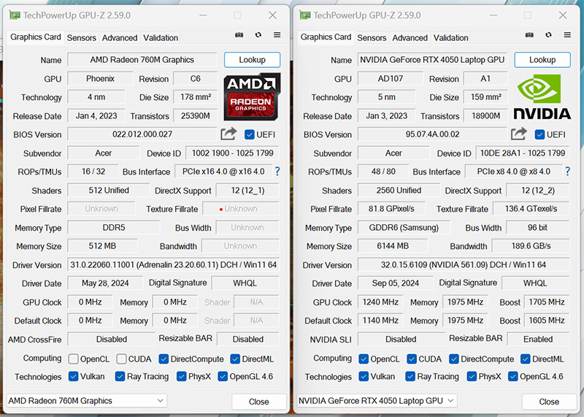
Task: Click bandwidth value 189.6 GB/s
Action: (531, 246)
